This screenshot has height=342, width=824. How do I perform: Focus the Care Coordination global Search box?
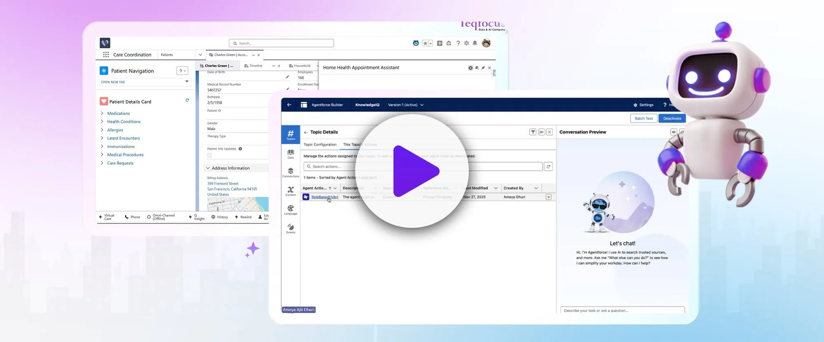pos(281,43)
